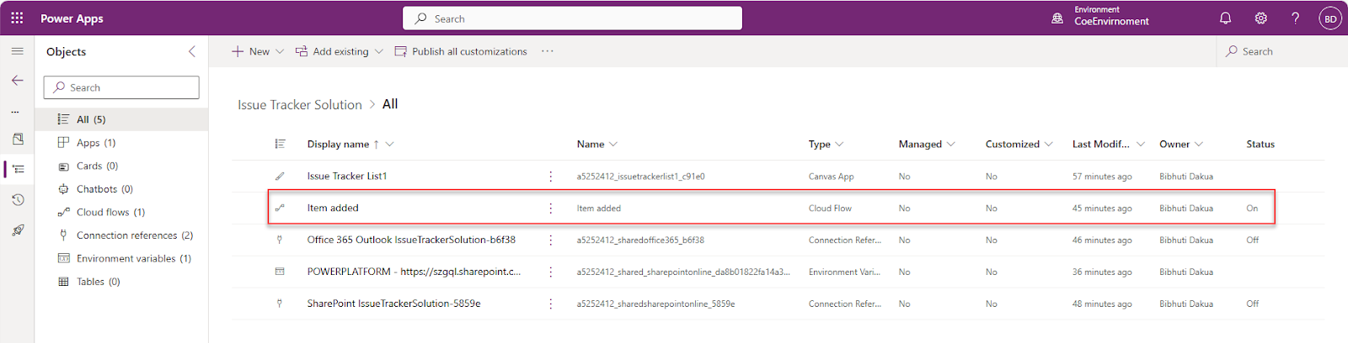This screenshot has height=343, width=1348.
Task: Open the Add existing dropdown
Action: click(340, 51)
